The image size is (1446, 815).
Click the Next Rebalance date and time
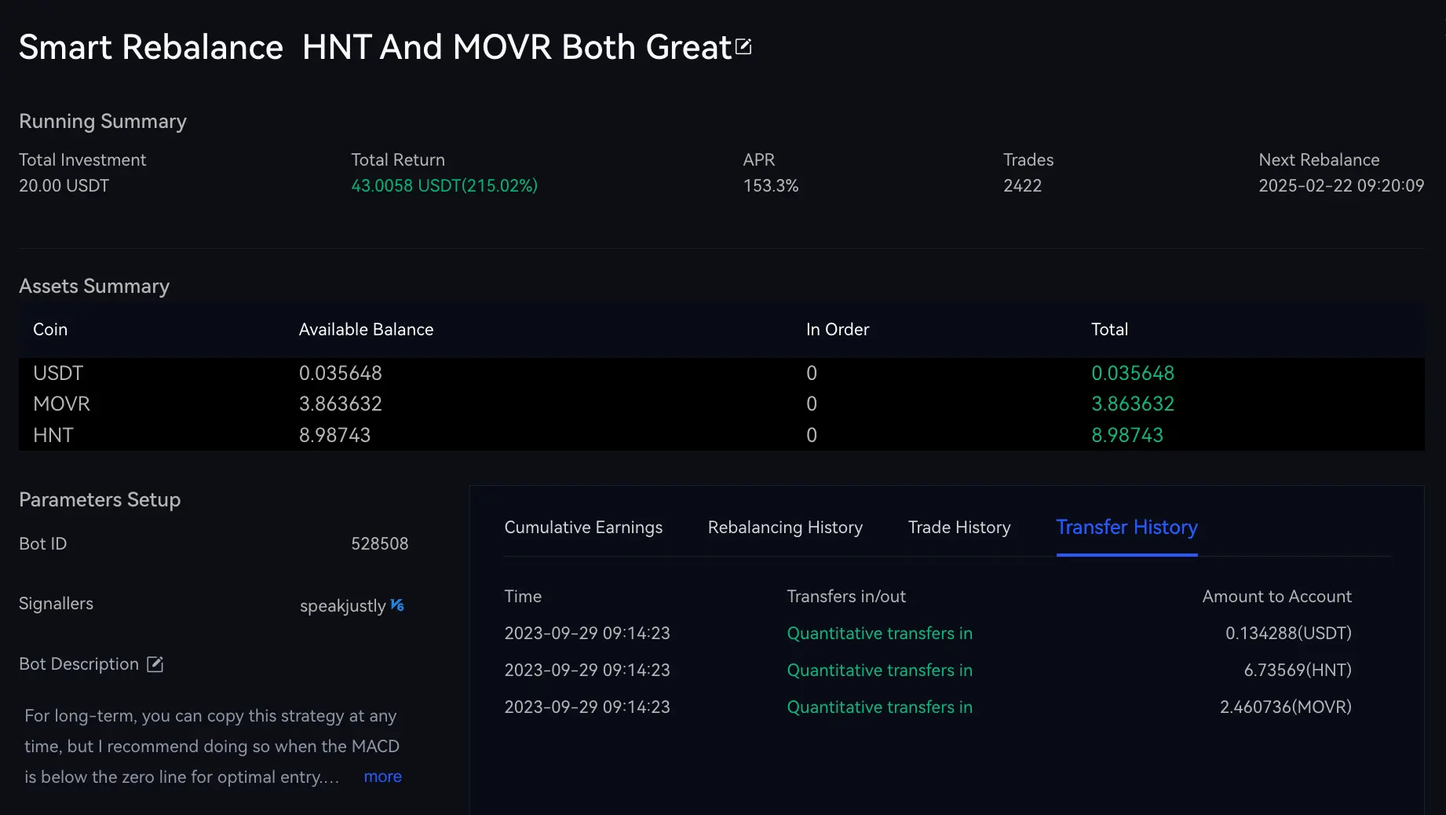click(1341, 186)
